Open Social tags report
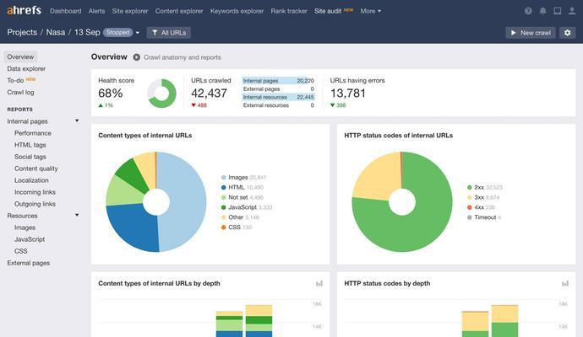 [30, 157]
